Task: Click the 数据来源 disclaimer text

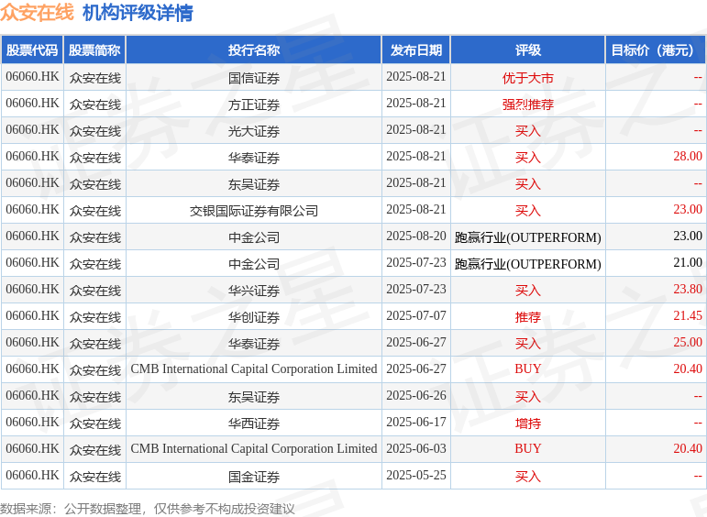Action: [147, 509]
